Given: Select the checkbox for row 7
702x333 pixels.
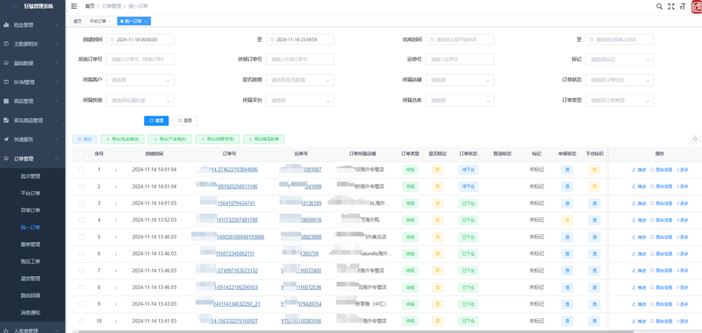Looking at the screenshot, I should [x=81, y=271].
